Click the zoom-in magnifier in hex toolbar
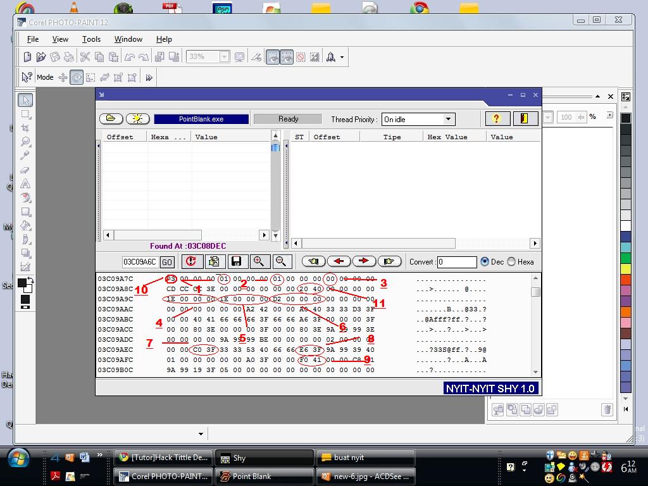Screen dimensions: 648x486 tap(259, 261)
